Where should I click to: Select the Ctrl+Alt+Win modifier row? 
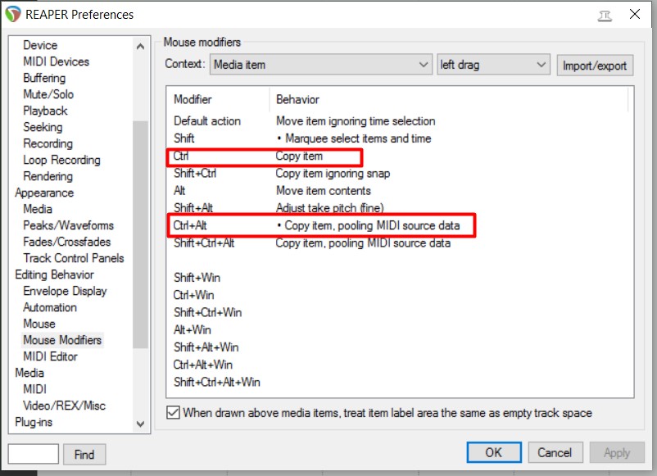pos(400,365)
